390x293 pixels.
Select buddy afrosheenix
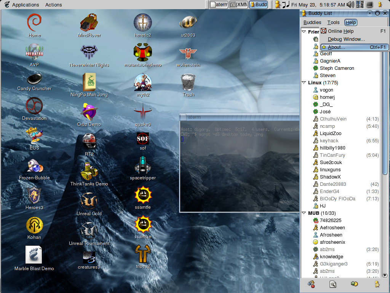(x=332, y=242)
